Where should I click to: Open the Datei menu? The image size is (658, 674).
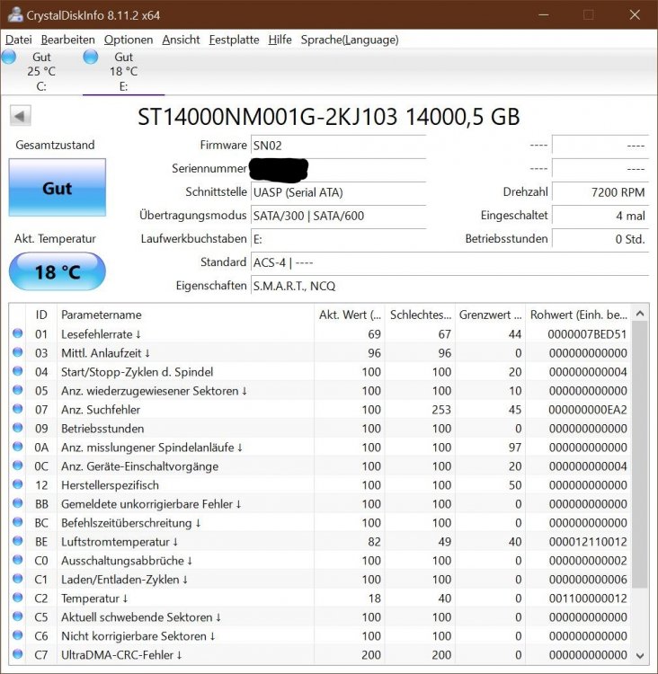[x=19, y=40]
